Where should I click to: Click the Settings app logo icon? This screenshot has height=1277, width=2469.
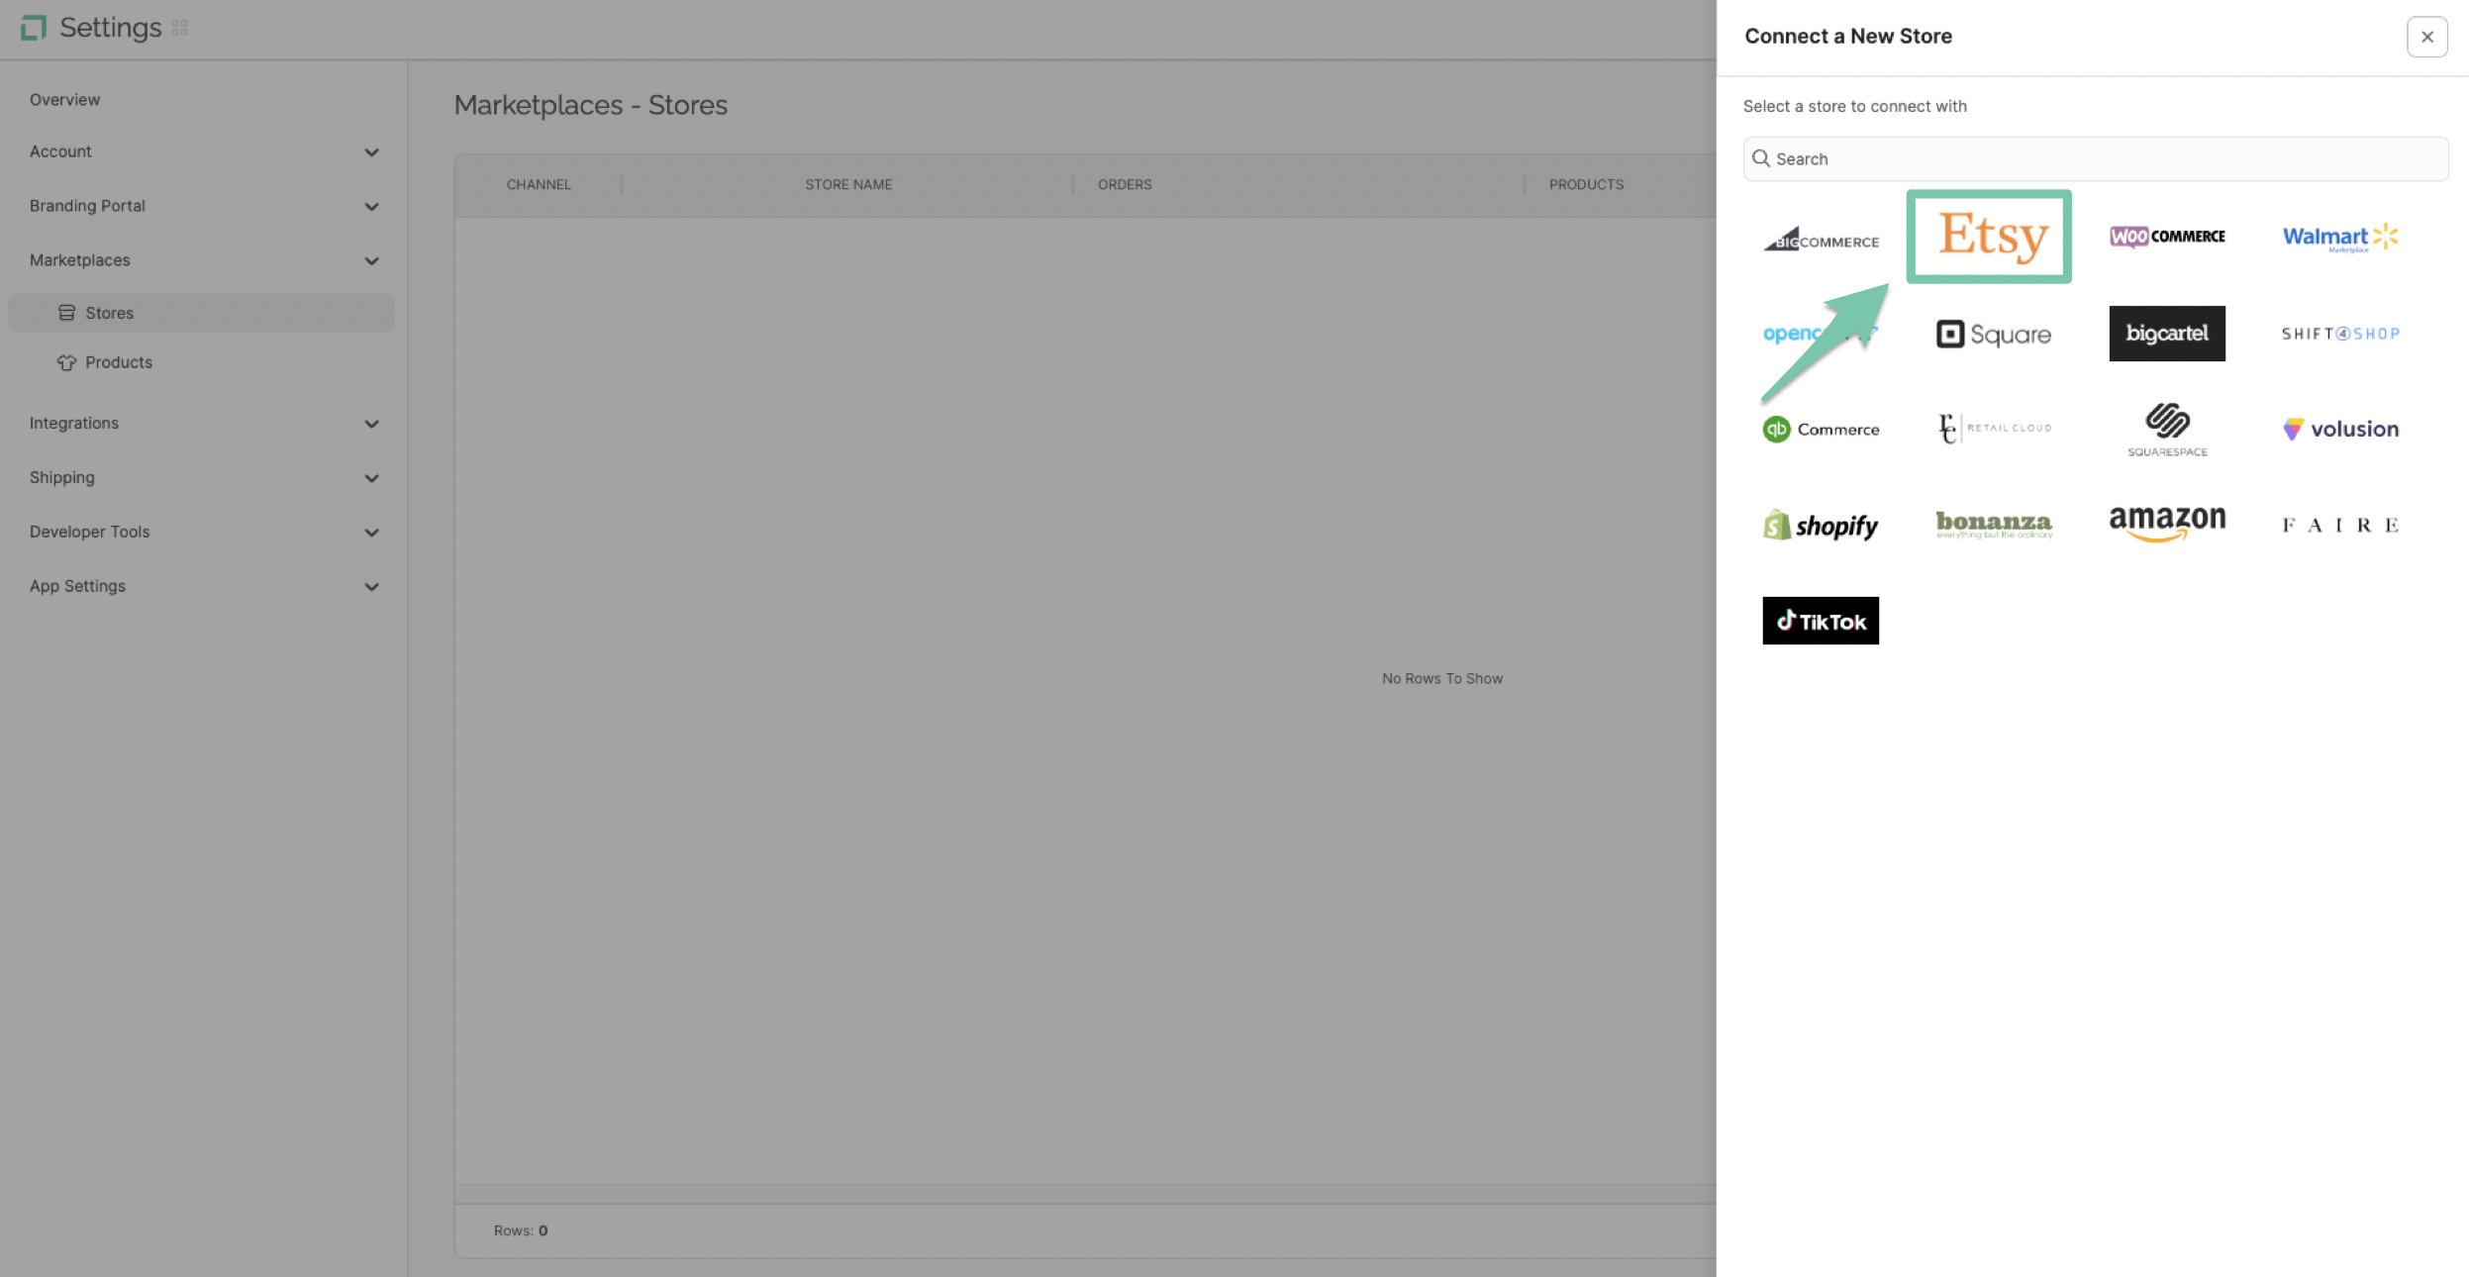(x=34, y=28)
